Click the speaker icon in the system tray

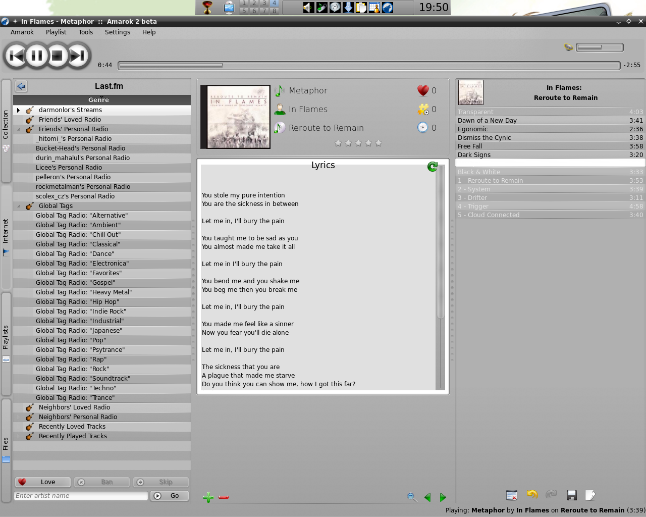(x=308, y=8)
